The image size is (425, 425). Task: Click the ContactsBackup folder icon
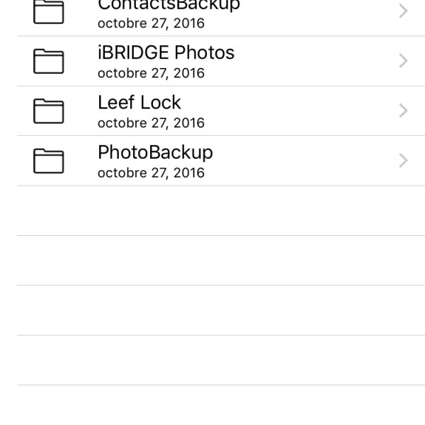[49, 11]
